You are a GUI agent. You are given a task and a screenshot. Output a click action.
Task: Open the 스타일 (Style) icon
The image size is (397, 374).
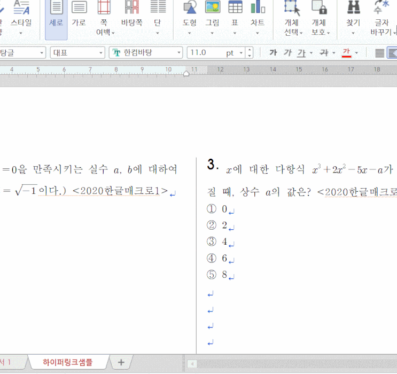[x=21, y=7]
